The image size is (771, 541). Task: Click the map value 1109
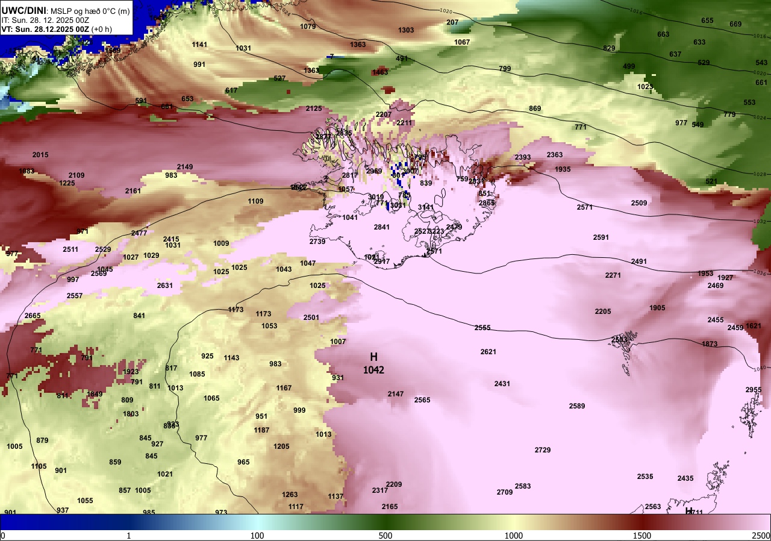(255, 201)
